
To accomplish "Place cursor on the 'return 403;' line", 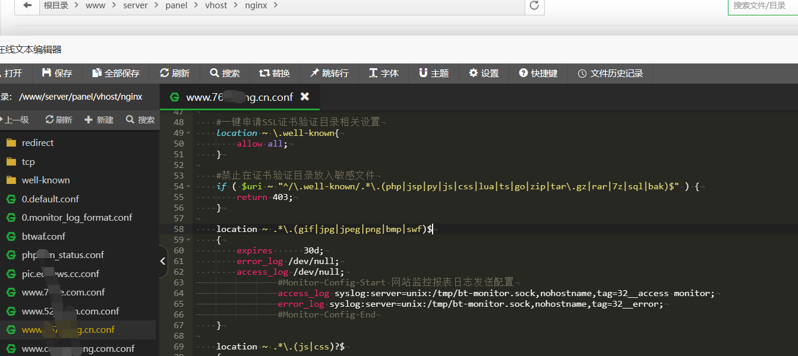I will [x=264, y=197].
